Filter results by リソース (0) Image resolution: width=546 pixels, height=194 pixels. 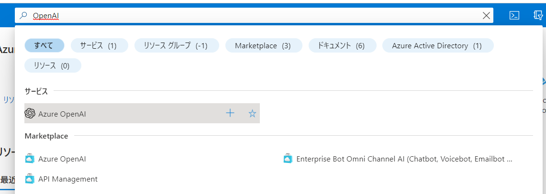53,66
